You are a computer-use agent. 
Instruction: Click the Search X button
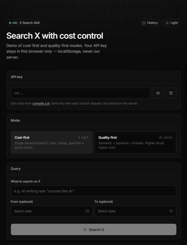pos(93,229)
